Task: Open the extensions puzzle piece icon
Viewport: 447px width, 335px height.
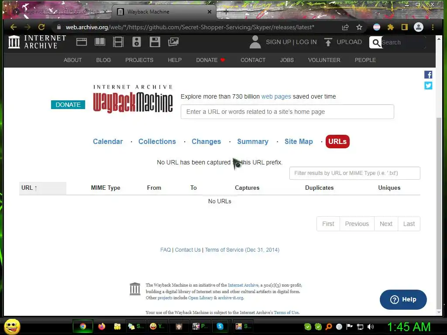Action: (x=391, y=27)
